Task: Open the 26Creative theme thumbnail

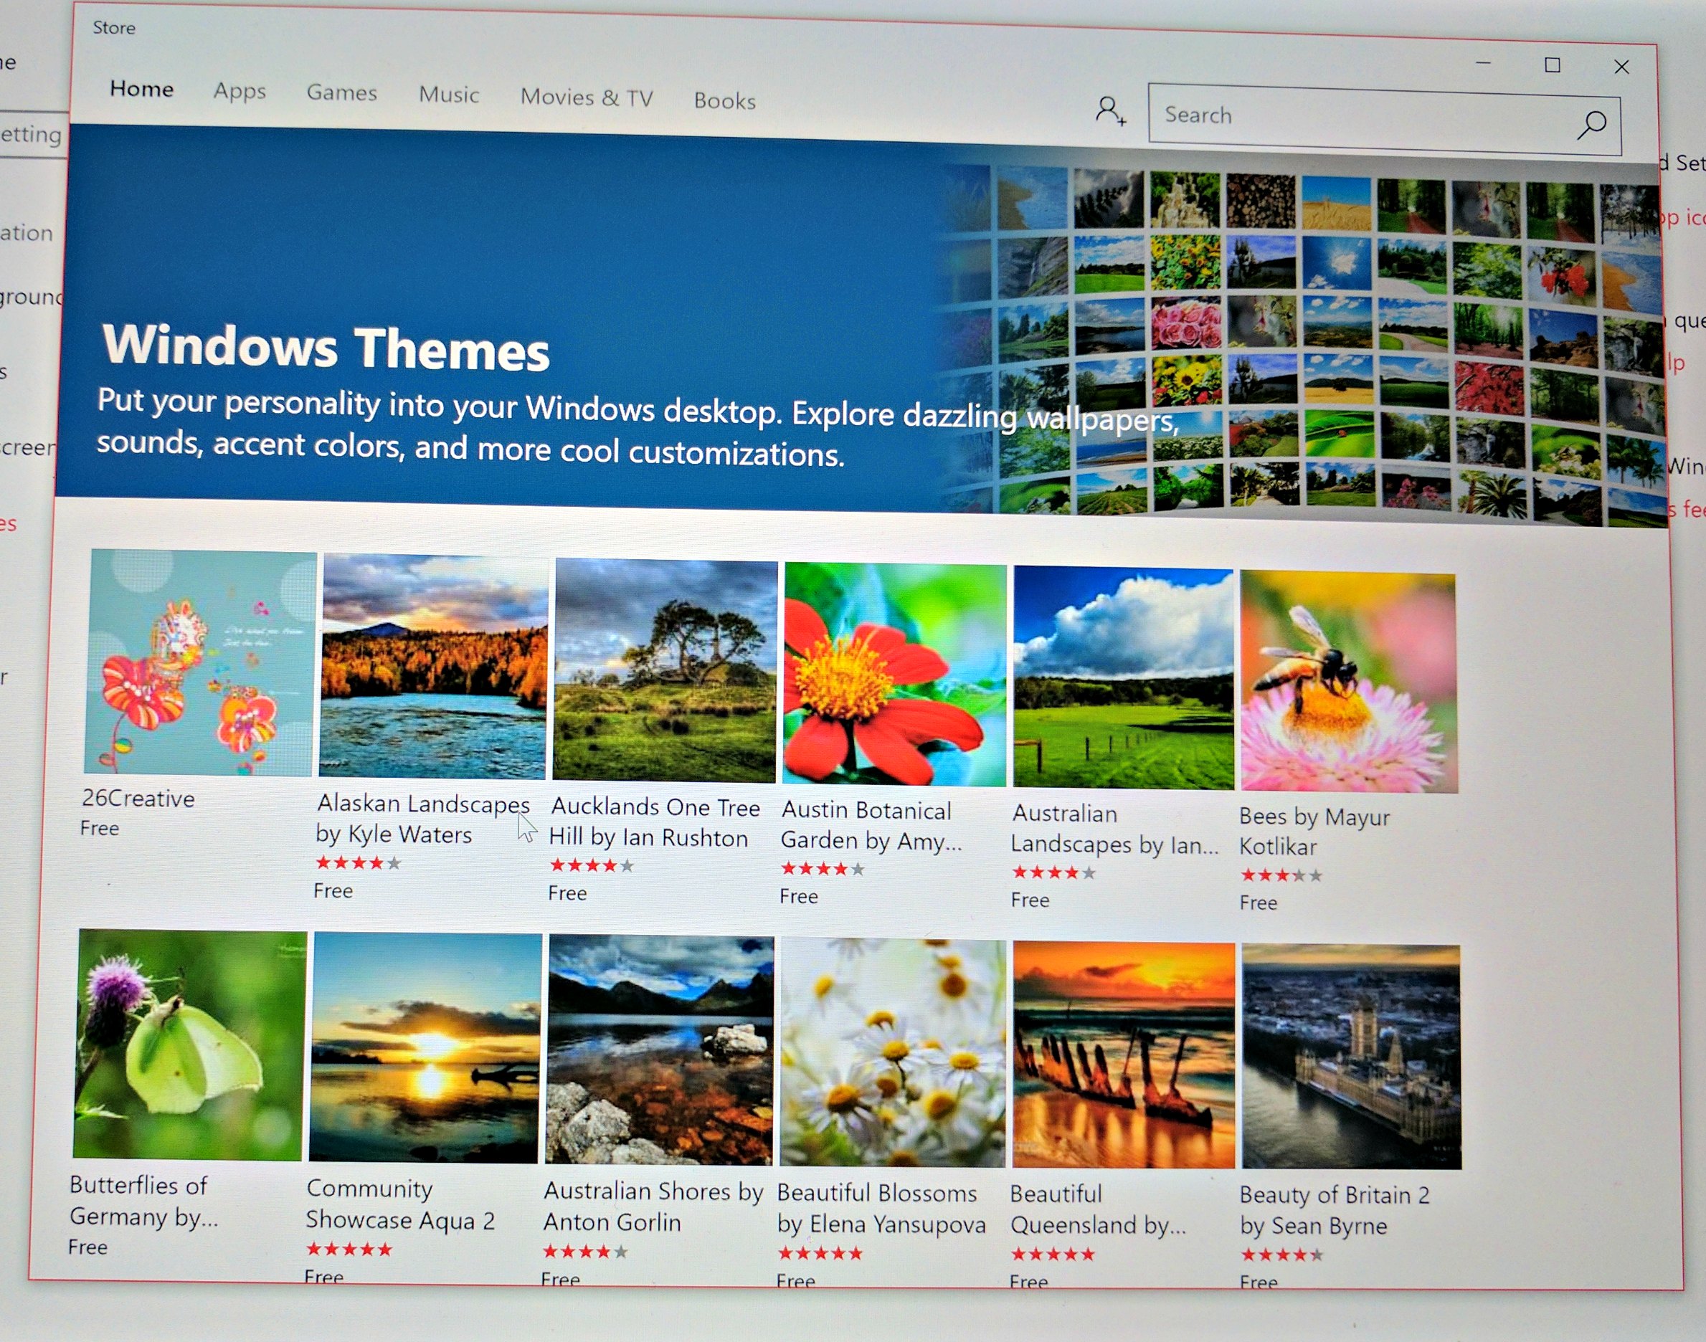Action: (200, 662)
